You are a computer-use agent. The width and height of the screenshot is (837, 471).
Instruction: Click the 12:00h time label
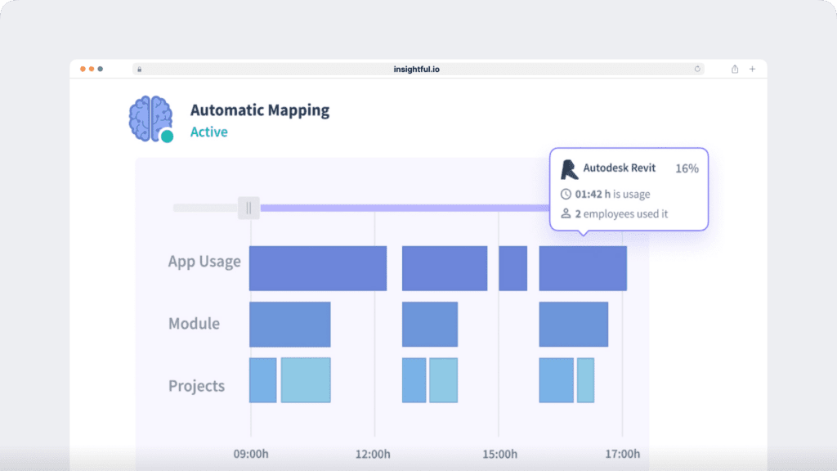(x=373, y=454)
